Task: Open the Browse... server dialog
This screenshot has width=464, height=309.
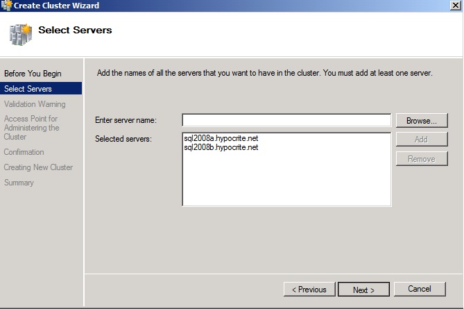Action: pos(422,121)
